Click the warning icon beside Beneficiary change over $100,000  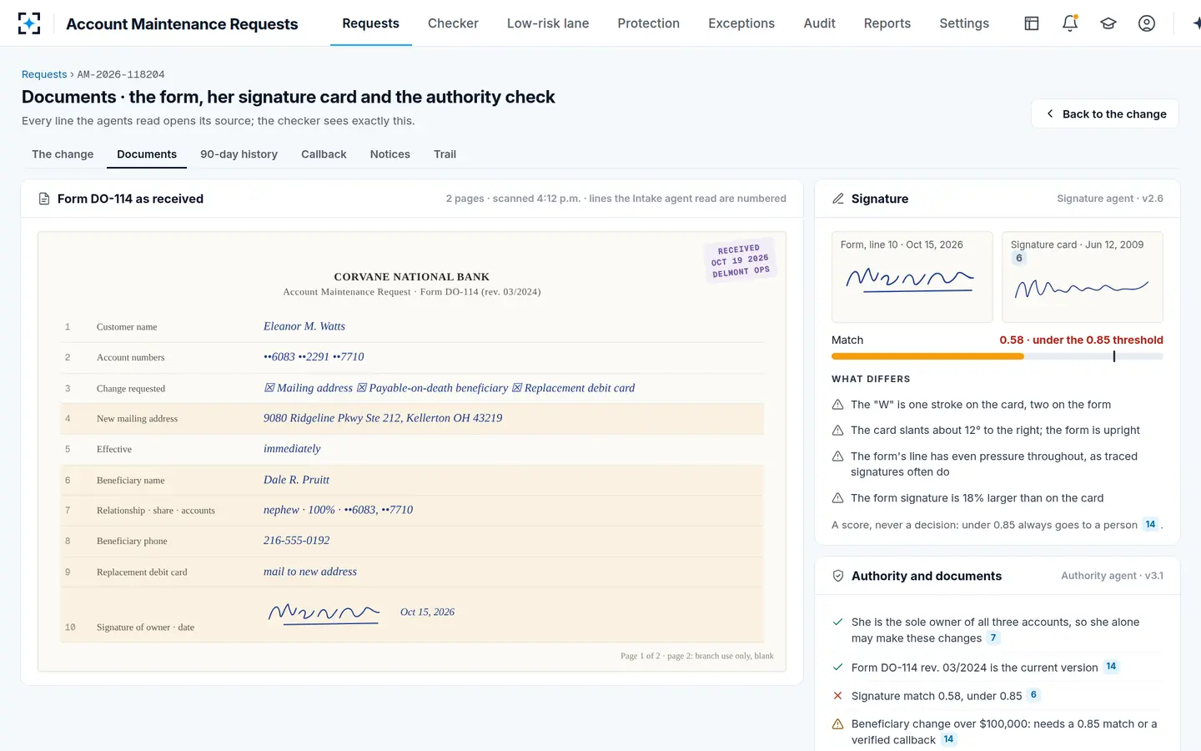click(x=837, y=724)
